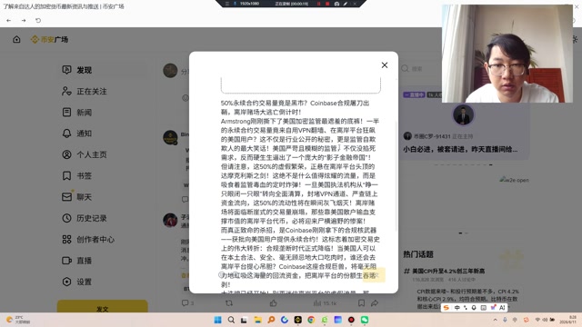The height and width of the screenshot is (327, 582).
Task: Open 正在关注 in the sidebar
Action: click(104, 91)
